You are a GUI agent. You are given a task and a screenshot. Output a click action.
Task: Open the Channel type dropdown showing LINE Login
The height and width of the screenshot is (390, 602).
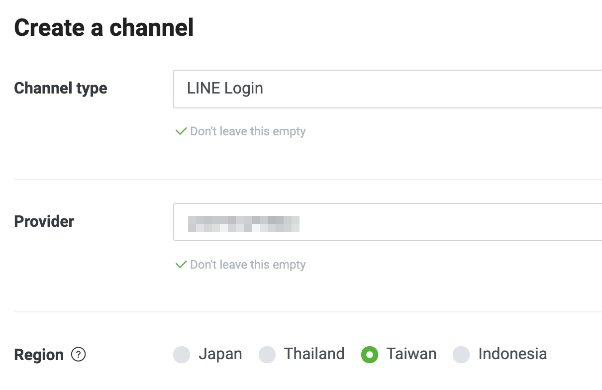tap(388, 89)
